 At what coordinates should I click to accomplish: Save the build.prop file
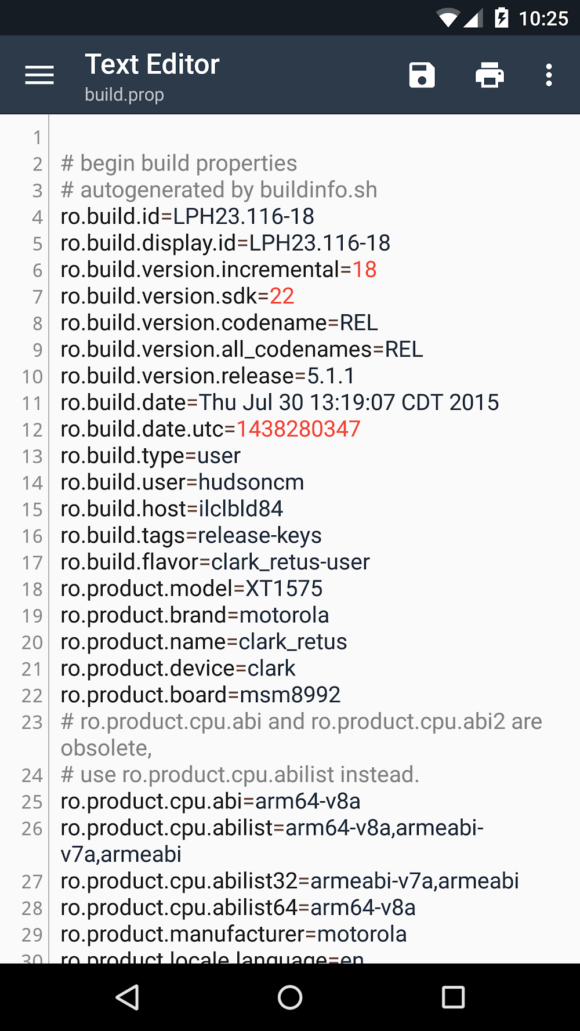(422, 75)
